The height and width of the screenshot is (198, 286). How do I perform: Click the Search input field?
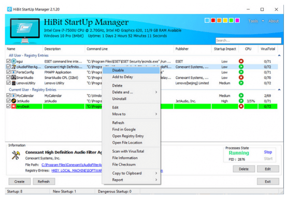248,40
